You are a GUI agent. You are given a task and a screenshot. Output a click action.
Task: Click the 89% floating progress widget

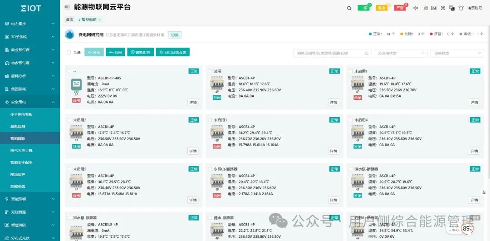pos(467,229)
